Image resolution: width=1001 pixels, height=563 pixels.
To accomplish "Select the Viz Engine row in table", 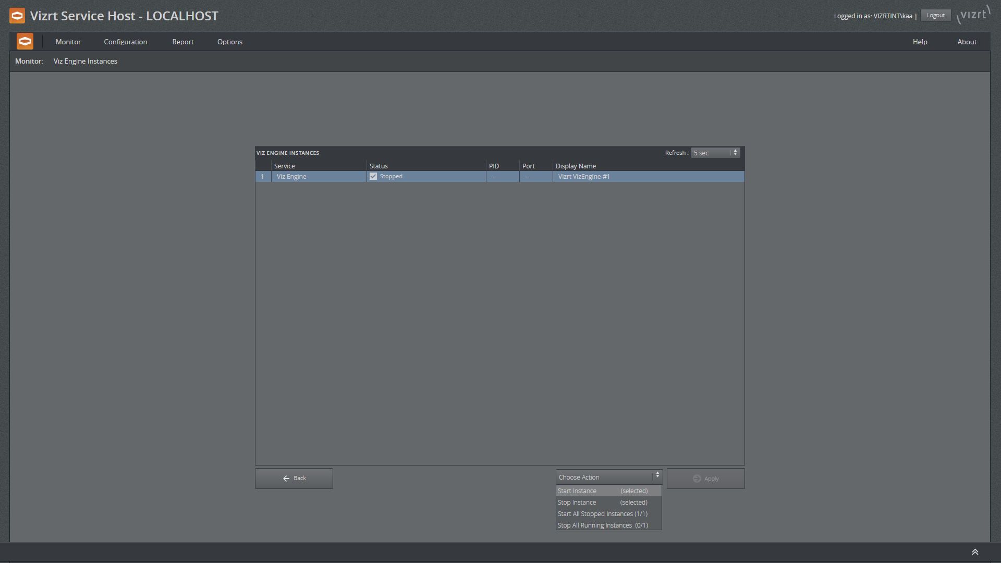I will [x=292, y=177].
